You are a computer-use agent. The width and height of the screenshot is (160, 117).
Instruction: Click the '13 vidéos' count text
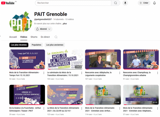point(70,19)
